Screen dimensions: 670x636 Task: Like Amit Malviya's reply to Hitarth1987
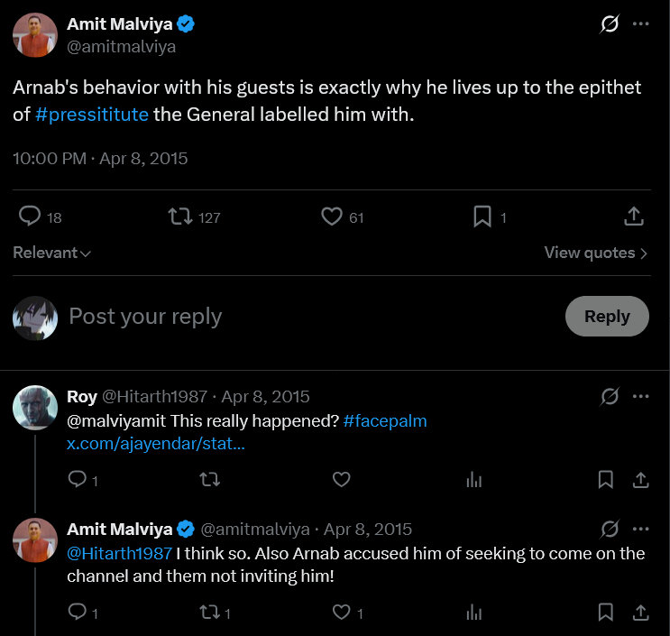pos(342,612)
